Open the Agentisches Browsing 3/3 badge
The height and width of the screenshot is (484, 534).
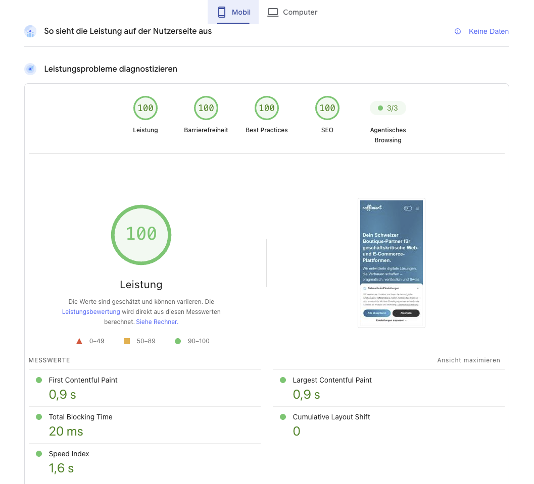point(388,108)
